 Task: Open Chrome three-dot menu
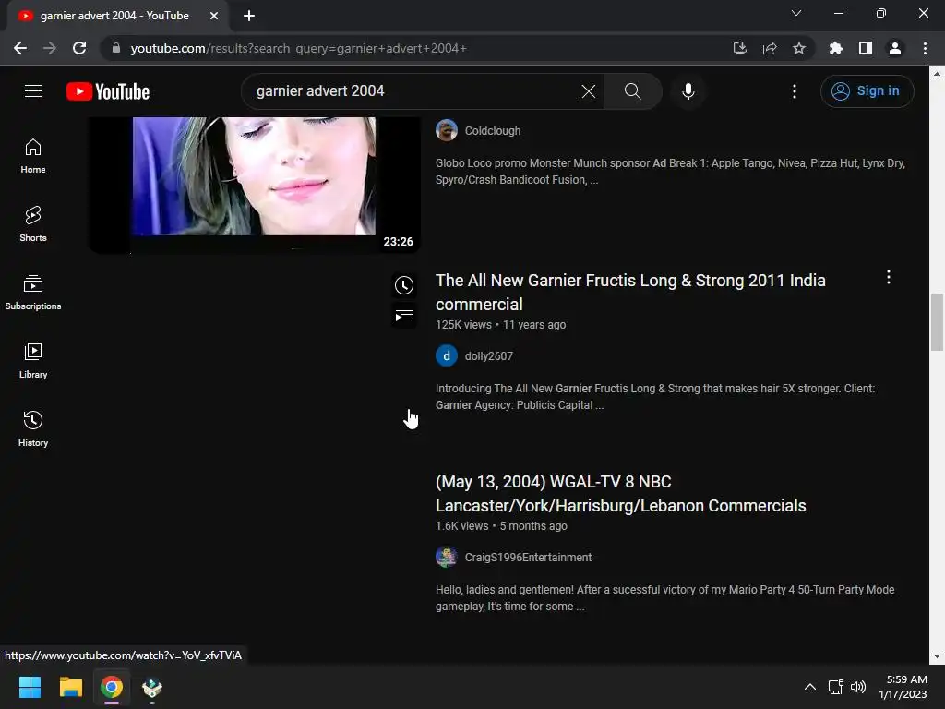tap(925, 48)
